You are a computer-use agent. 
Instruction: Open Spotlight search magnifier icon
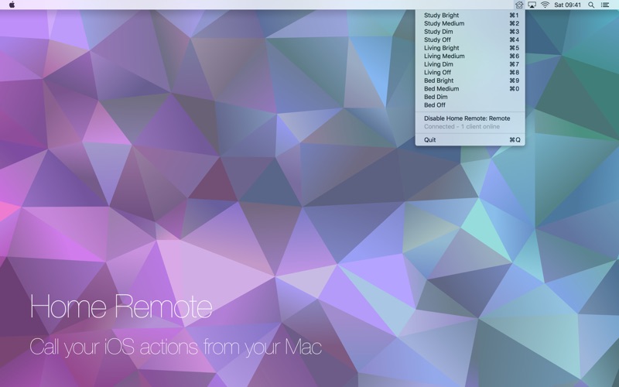pyautogui.click(x=591, y=5)
